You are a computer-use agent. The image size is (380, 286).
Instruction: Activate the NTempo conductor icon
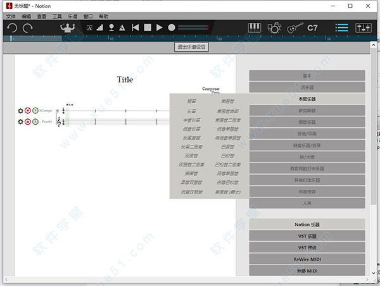point(68,28)
